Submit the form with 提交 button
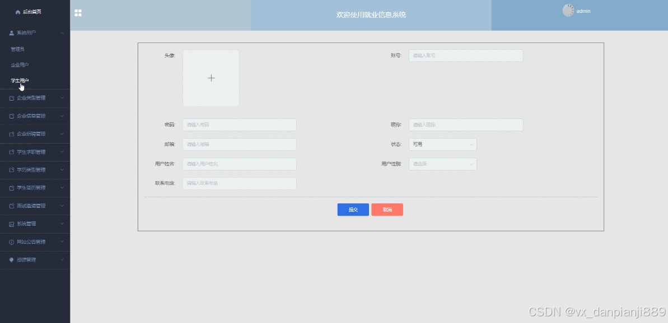This screenshot has height=323, width=668. pyautogui.click(x=353, y=210)
